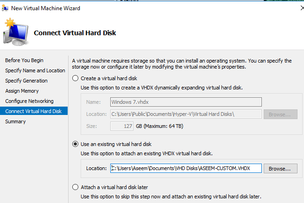Select Create a virtual hard disk option
This screenshot has width=304, height=203.
pyautogui.click(x=76, y=78)
